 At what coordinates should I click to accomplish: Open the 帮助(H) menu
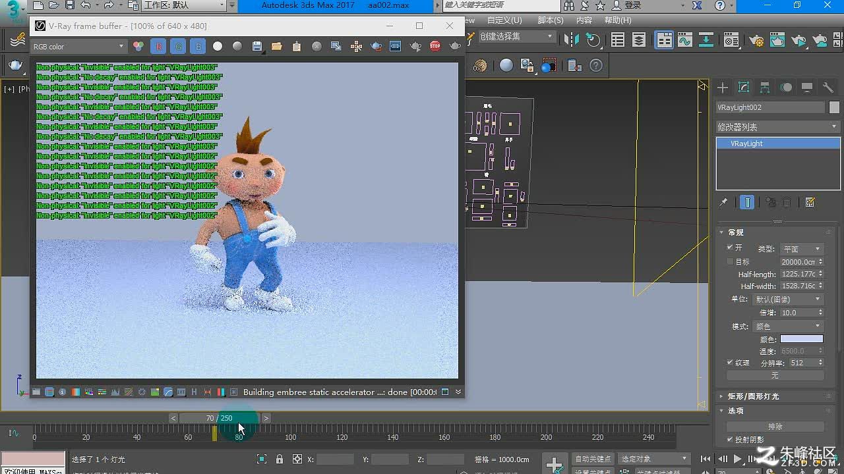pyautogui.click(x=618, y=20)
